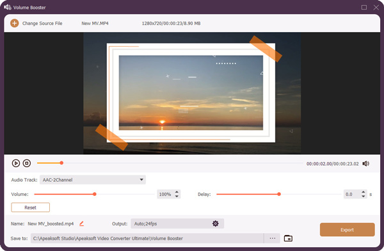Click the pencil icon to rename output

pyautogui.click(x=81, y=223)
